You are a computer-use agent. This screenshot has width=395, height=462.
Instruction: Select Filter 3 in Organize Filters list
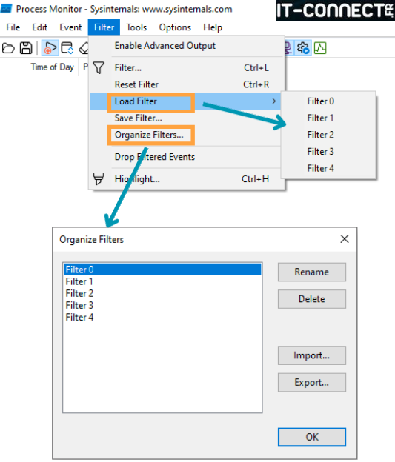pos(162,305)
